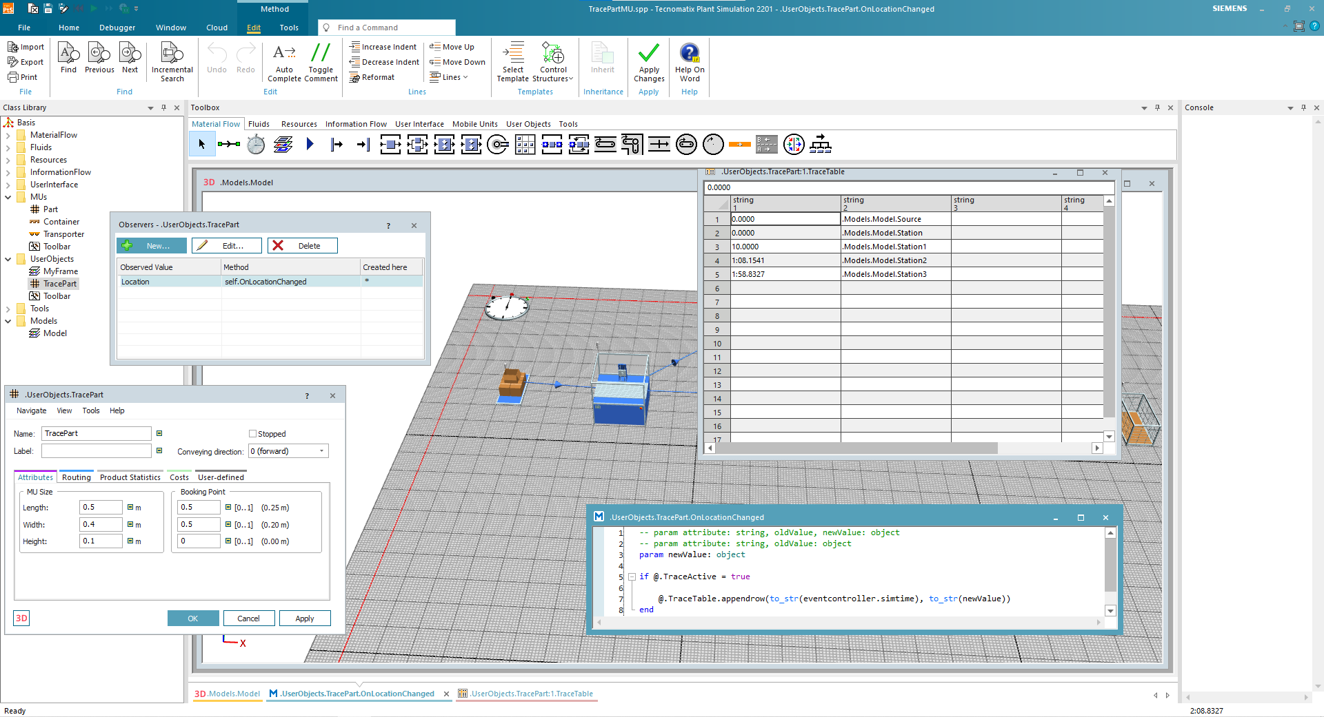Click the 3D button in TracePart dialog
Viewport: 1324px width, 717px height.
pyautogui.click(x=21, y=618)
